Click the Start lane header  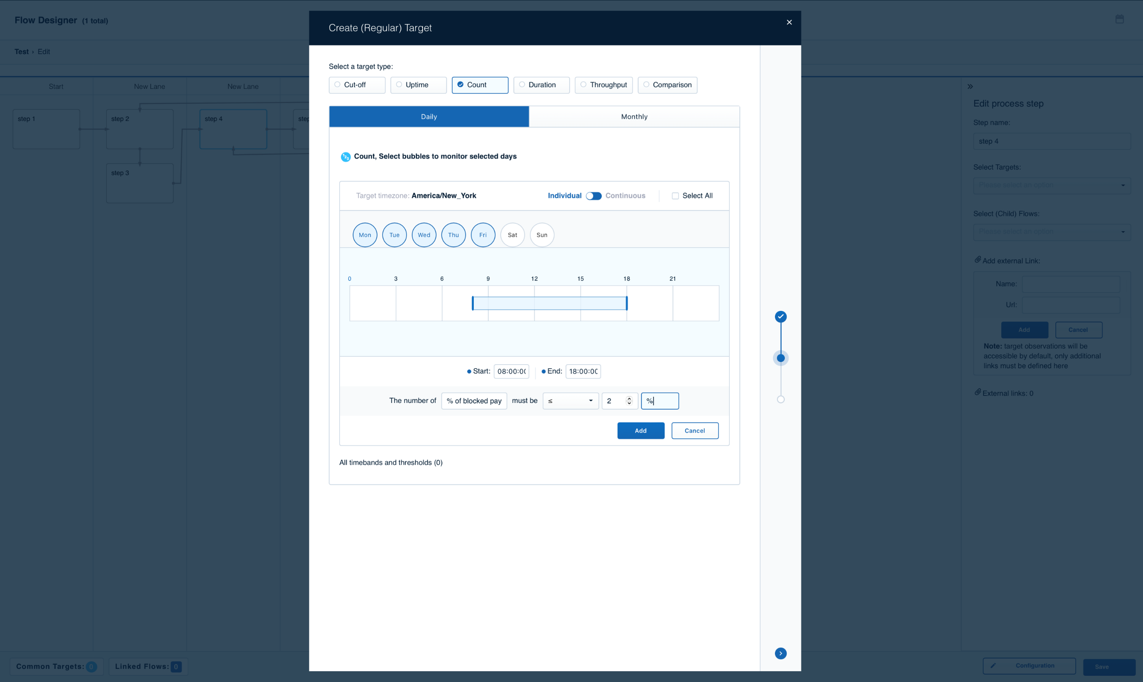point(56,86)
